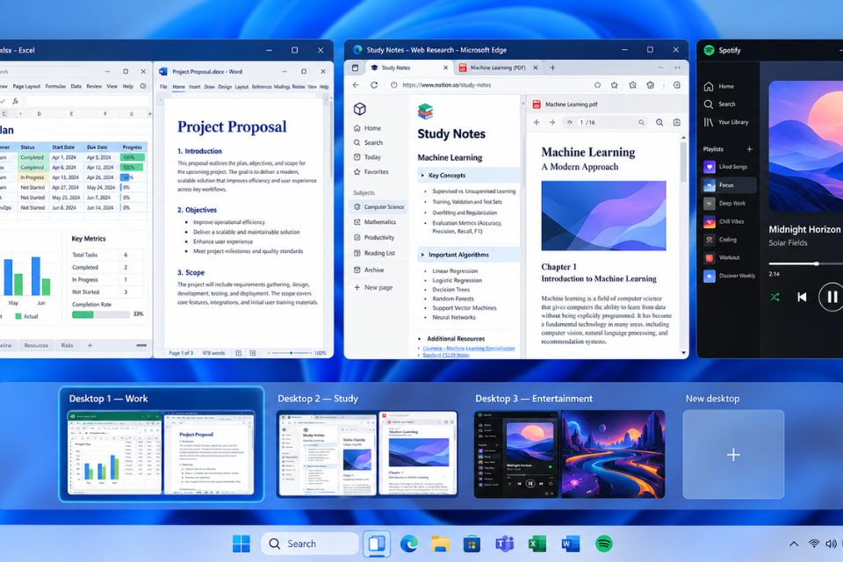The height and width of the screenshot is (562, 843).
Task: Open the Windows Start menu
Action: [241, 544]
